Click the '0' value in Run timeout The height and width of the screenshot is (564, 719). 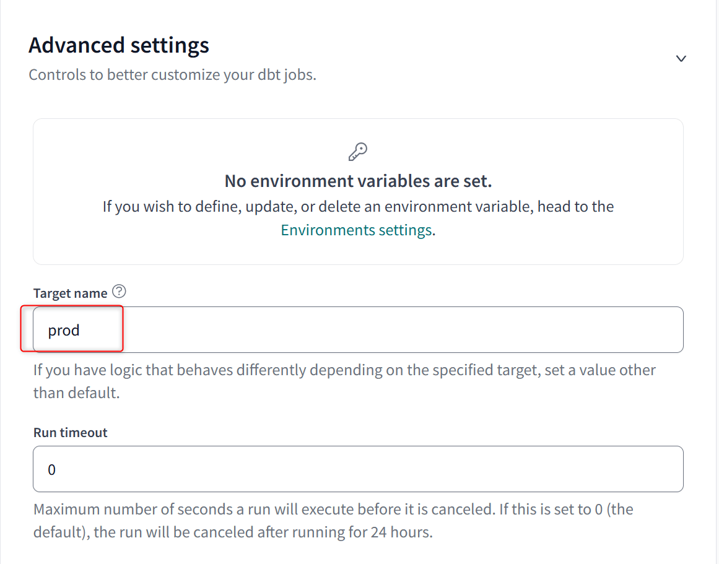click(52, 469)
